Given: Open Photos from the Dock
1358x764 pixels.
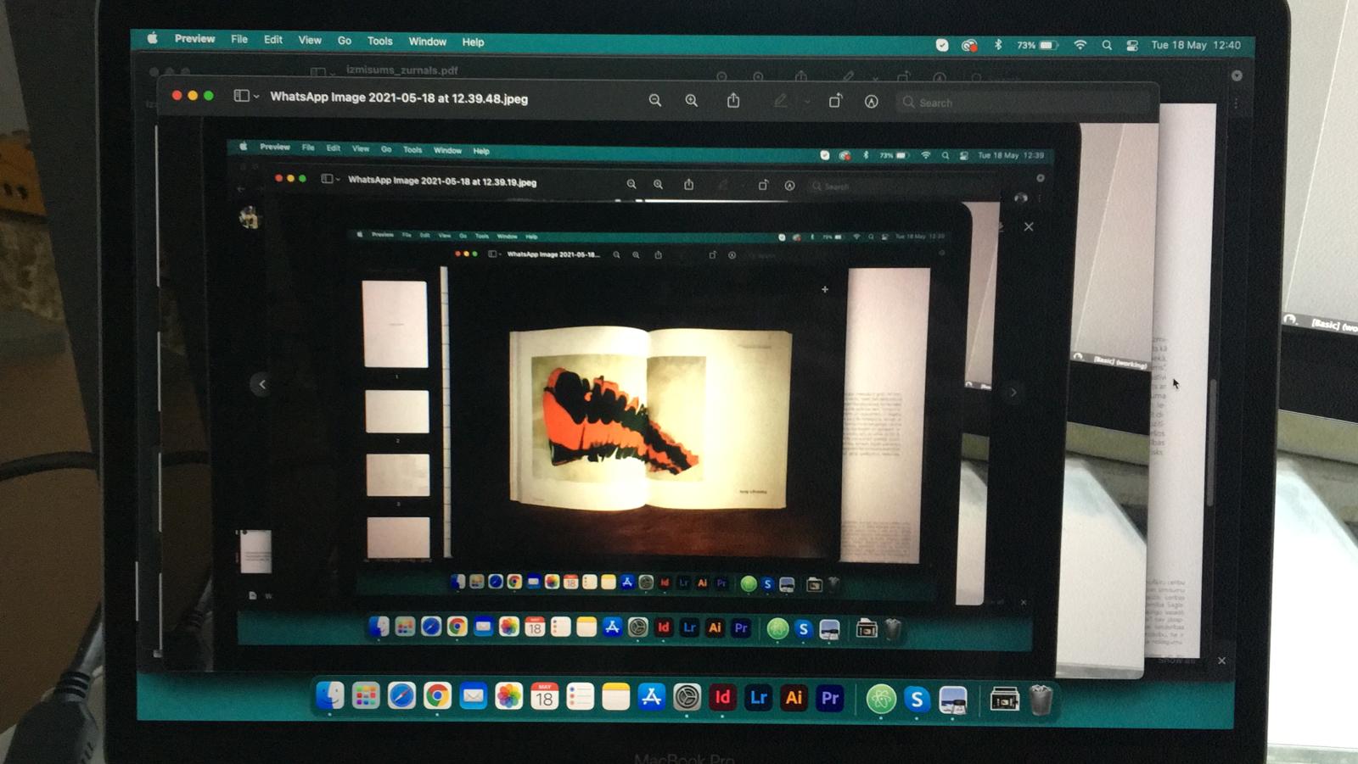Looking at the screenshot, I should point(508,697).
